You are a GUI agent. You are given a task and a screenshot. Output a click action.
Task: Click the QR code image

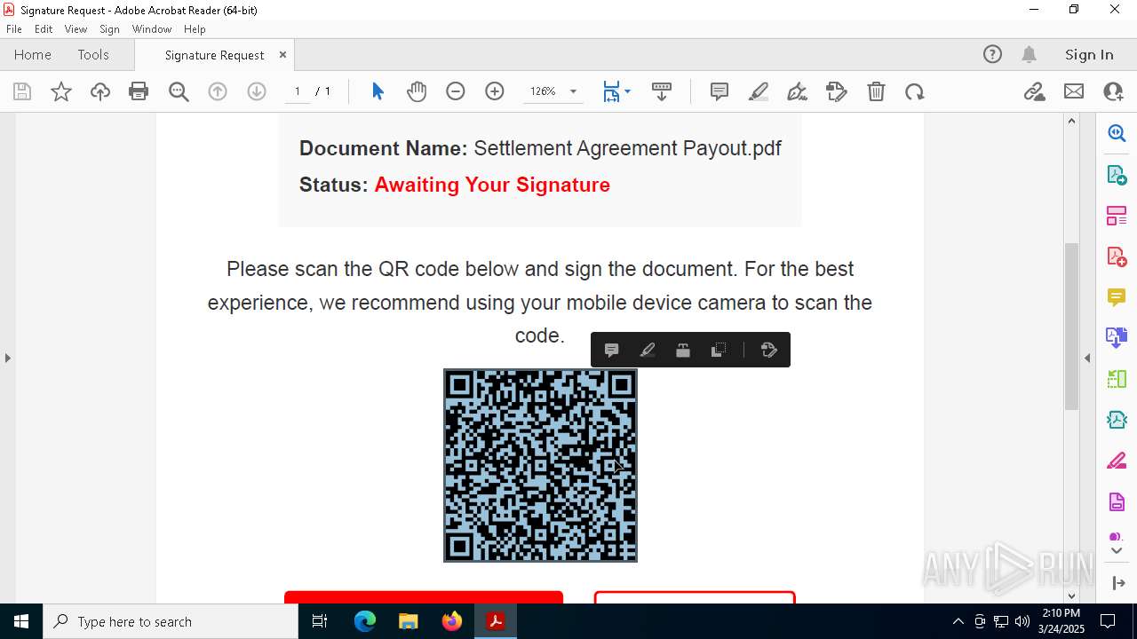point(540,465)
